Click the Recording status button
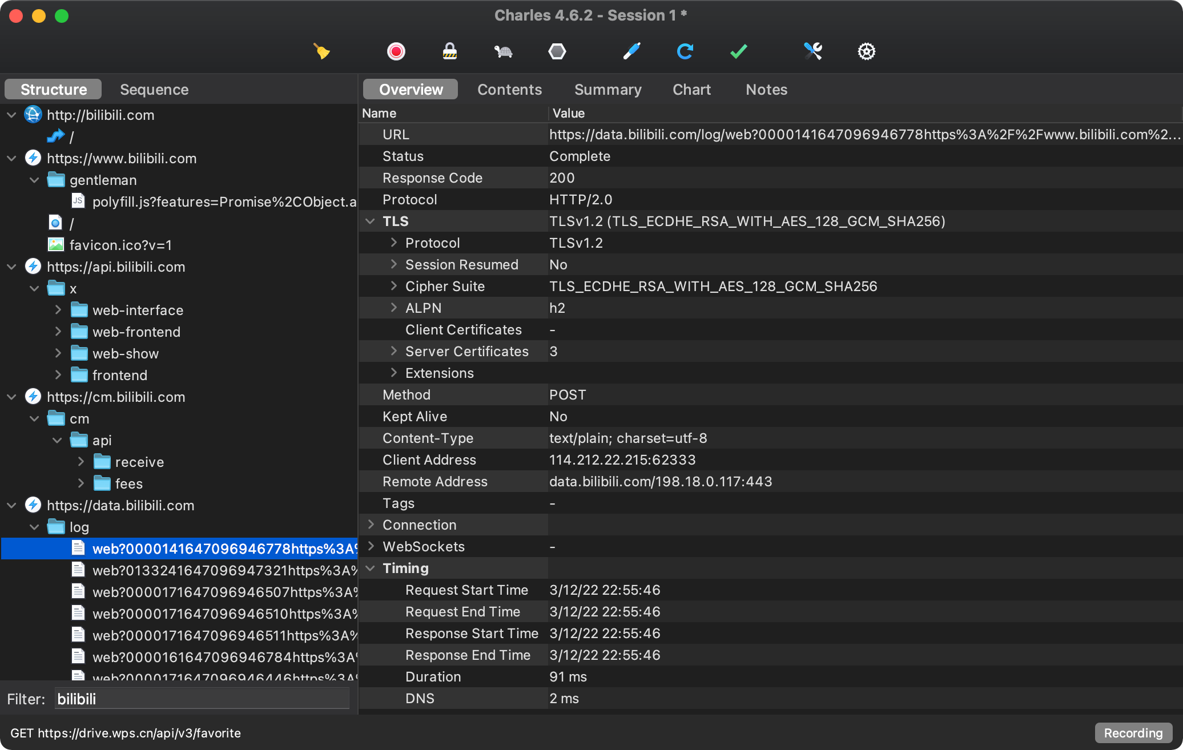 [1133, 733]
